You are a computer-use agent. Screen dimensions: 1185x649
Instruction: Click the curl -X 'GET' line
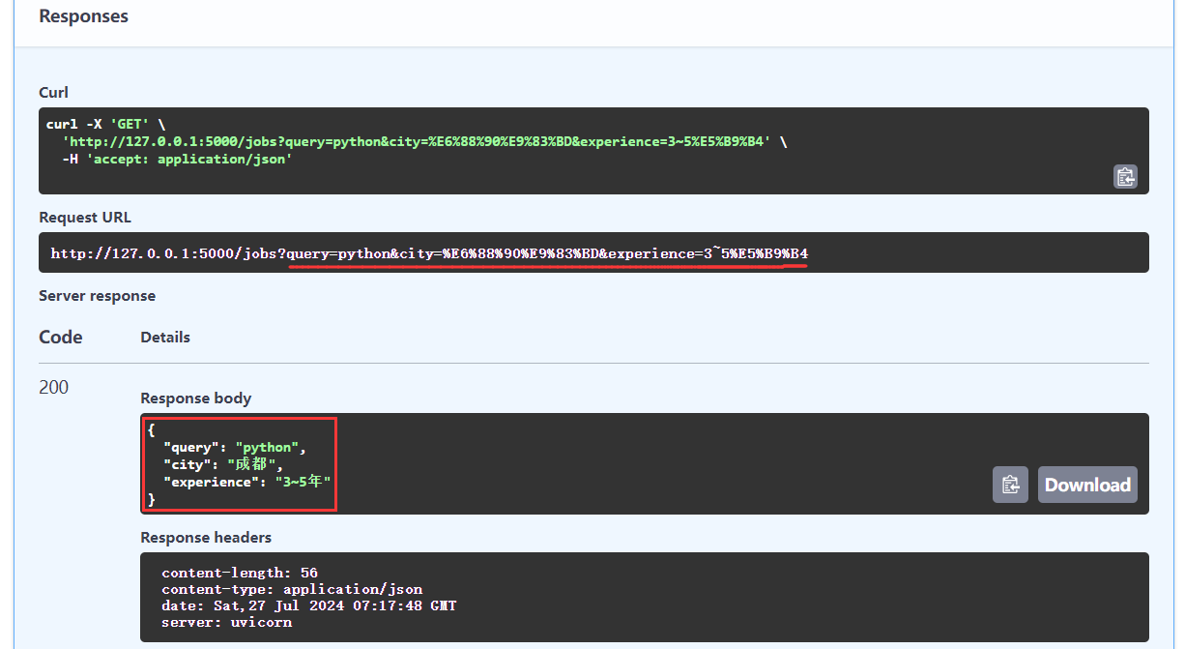[104, 124]
